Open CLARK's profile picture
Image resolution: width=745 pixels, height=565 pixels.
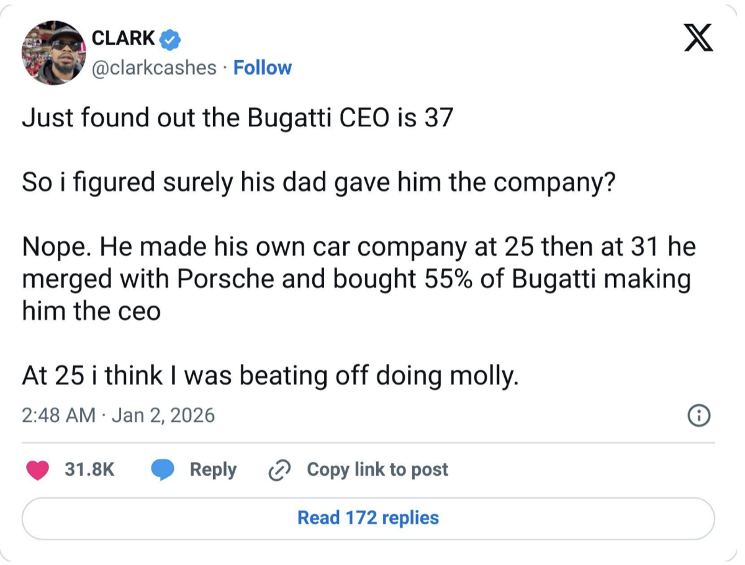point(54,54)
